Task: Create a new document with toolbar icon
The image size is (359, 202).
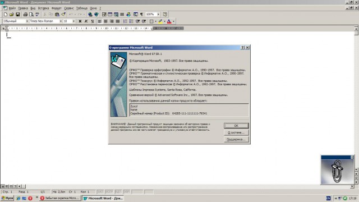Action: 6,15
